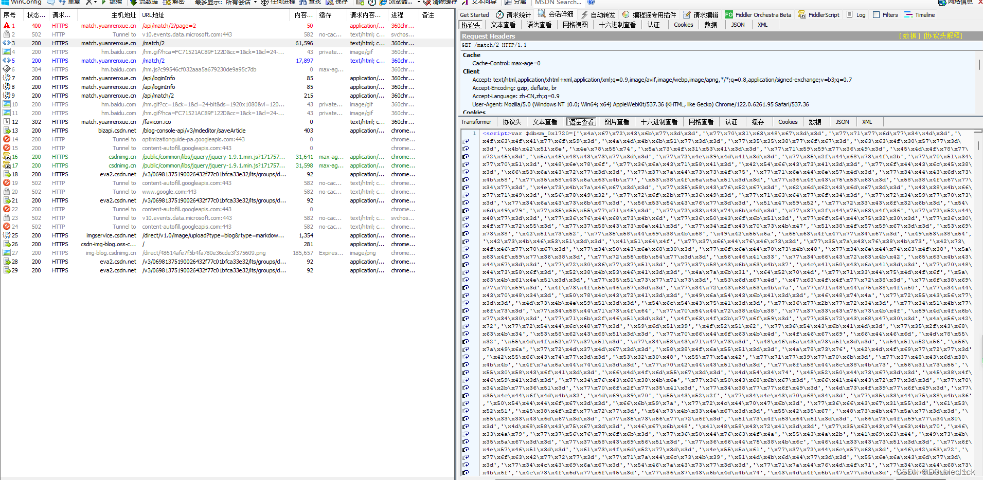Viewport: 983px width, 480px height.
Task: Select response Transformer tab
Action: point(476,122)
